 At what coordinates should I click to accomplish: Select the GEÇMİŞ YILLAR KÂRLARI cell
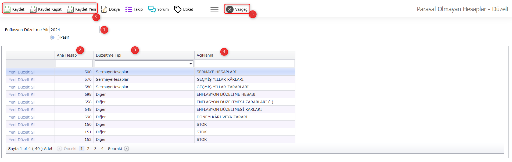coord(245,79)
